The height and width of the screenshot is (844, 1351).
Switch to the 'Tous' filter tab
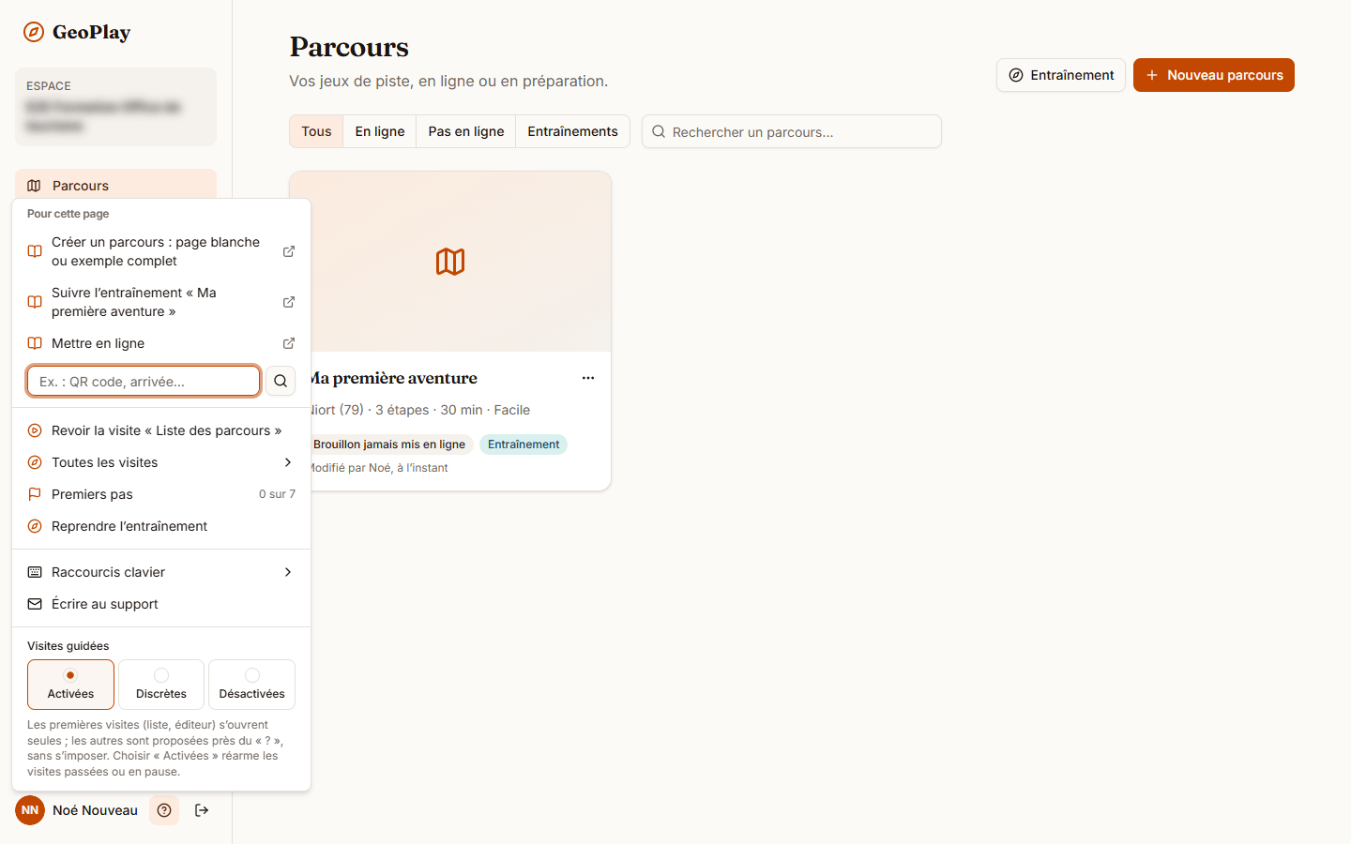tap(316, 131)
